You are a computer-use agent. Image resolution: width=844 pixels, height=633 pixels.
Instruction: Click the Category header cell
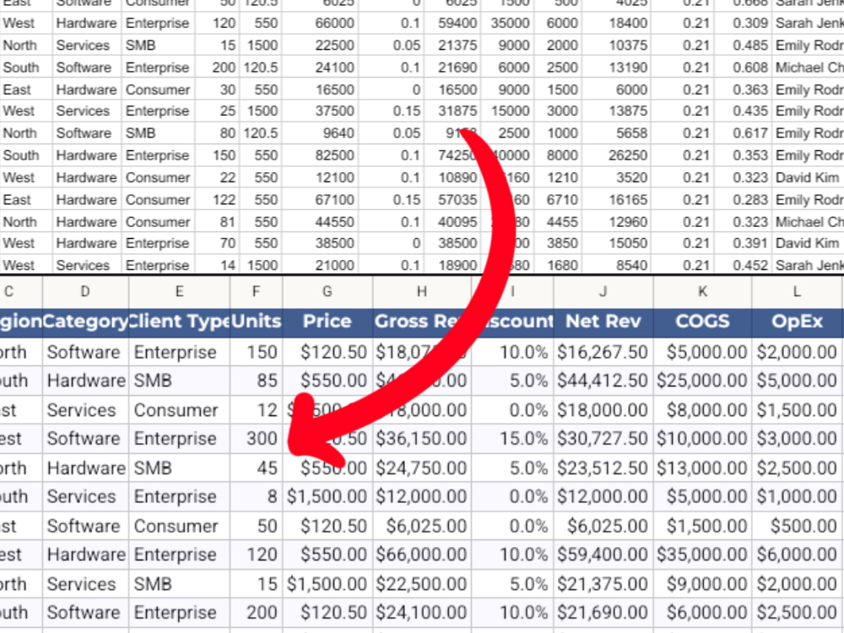click(x=85, y=322)
